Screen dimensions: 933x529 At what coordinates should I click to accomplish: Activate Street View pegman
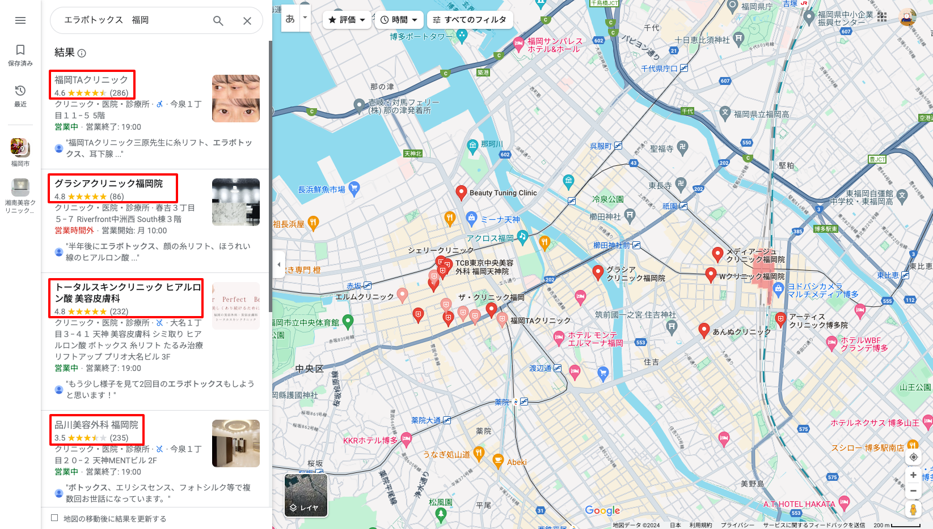pyautogui.click(x=913, y=510)
